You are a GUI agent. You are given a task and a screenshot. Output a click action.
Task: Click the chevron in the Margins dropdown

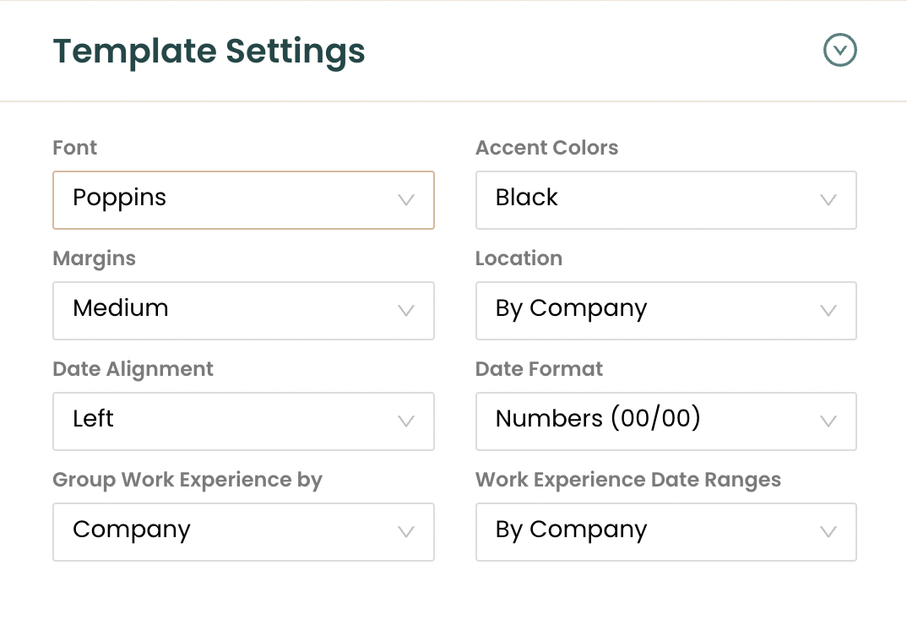406,311
